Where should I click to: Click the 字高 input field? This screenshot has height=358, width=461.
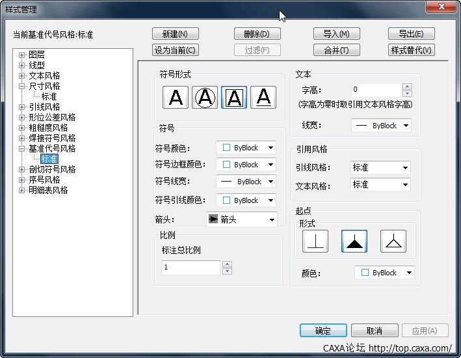point(375,90)
